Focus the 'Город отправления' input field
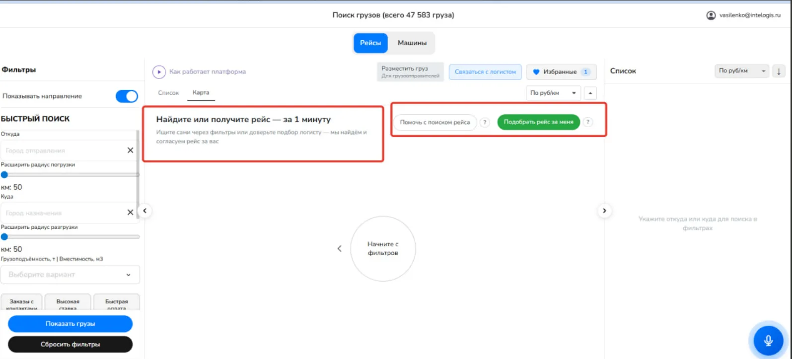Viewport: 792px width, 359px height. point(64,150)
